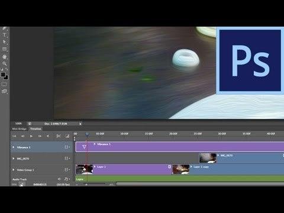The height and width of the screenshot is (213, 284).
Task: Expand Vibrance 1 clip properties triangle
Action: pos(95,144)
